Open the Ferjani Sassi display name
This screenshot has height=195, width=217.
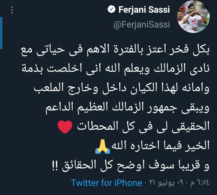coord(144,9)
